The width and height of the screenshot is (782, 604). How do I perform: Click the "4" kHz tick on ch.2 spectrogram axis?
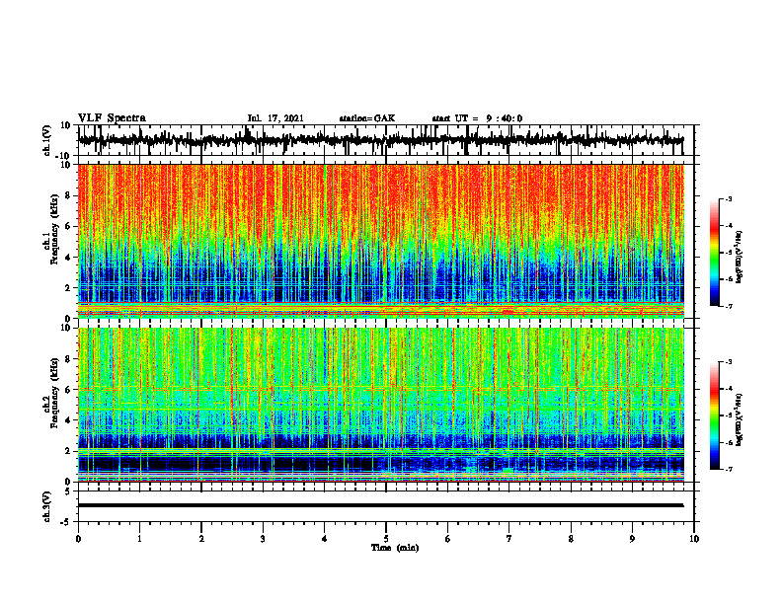(x=69, y=420)
